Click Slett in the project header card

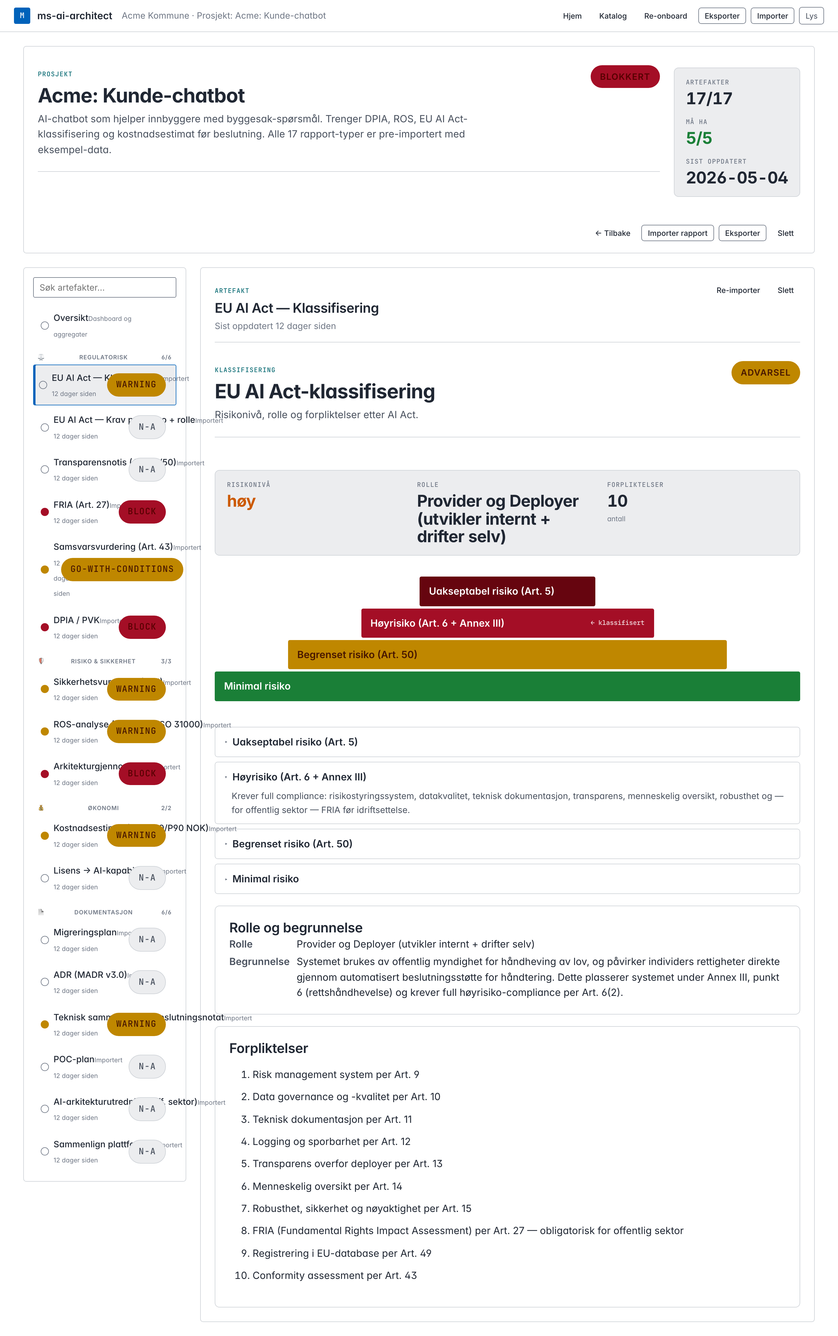(x=785, y=234)
